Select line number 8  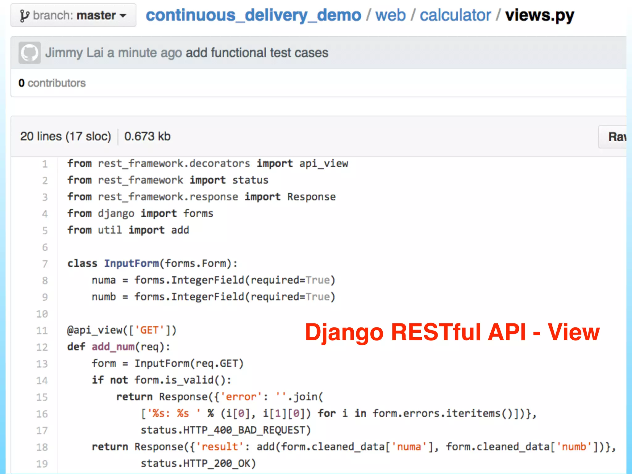tap(45, 281)
